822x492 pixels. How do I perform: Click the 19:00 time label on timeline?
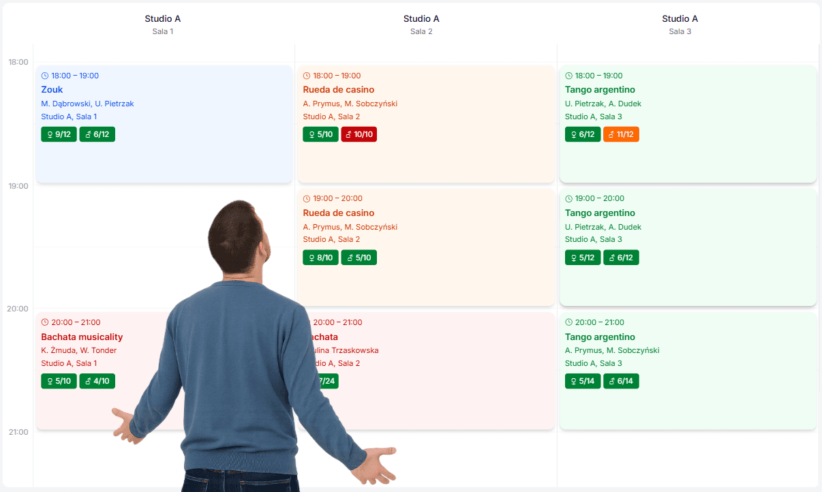point(18,185)
